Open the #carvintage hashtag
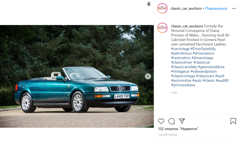This screenshot has width=238, height=142. [180, 49]
